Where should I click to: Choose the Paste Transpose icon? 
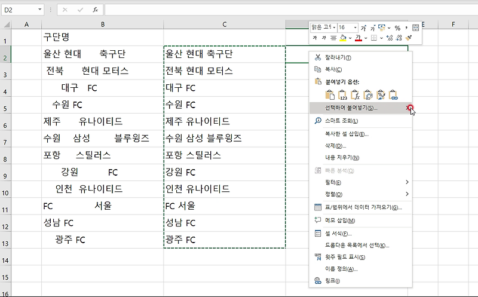(x=368, y=95)
